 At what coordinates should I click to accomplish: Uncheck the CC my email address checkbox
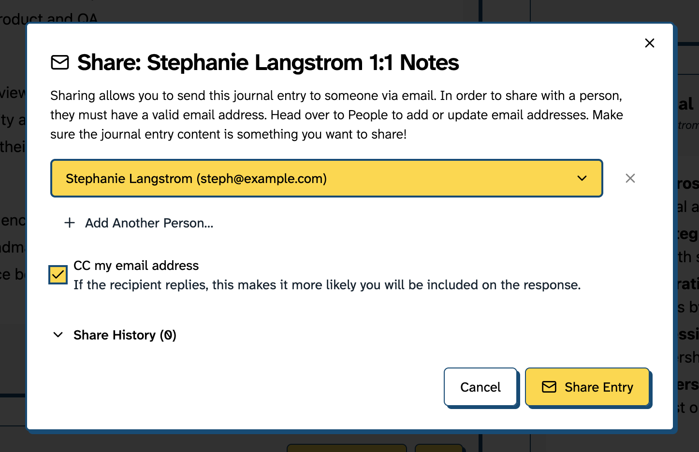(58, 275)
